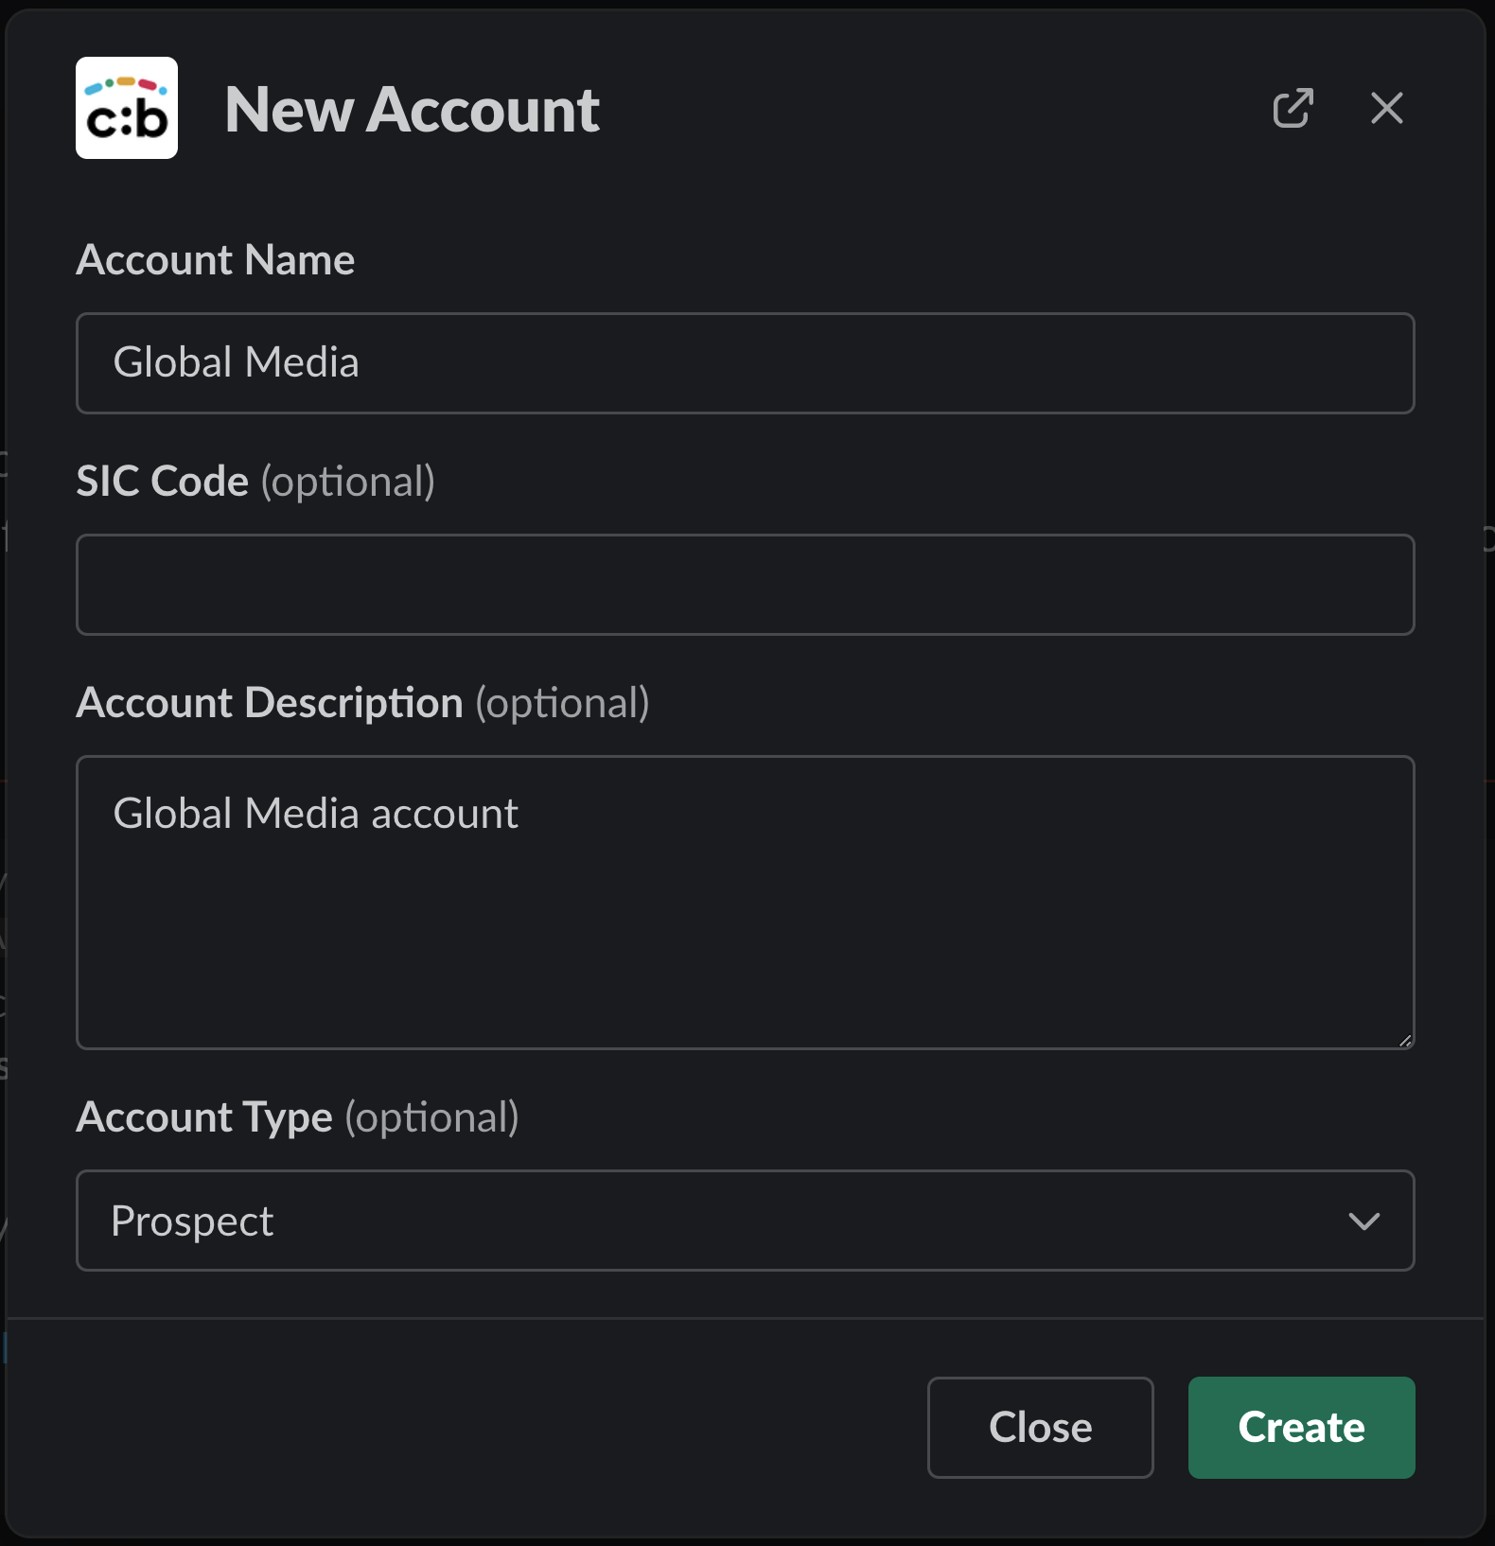Image resolution: width=1495 pixels, height=1546 pixels.
Task: Dismiss the dialog with the X icon
Action: 1386,108
